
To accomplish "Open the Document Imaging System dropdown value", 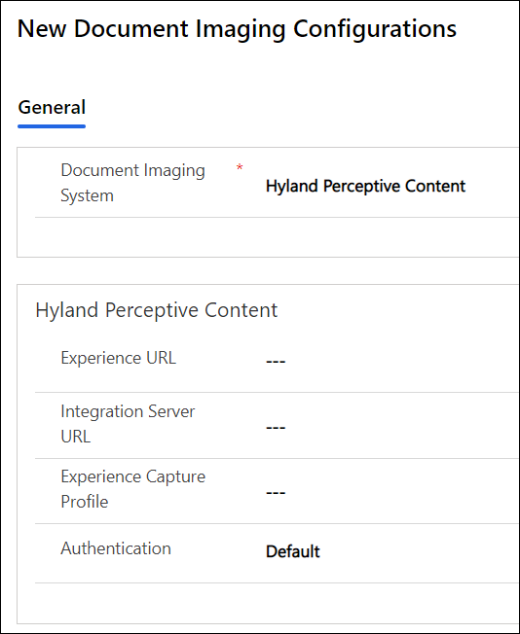I will (365, 187).
